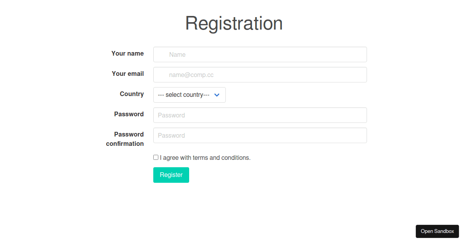Click the 'Name' placeholder text
This screenshot has height=245, width=468.
[177, 55]
